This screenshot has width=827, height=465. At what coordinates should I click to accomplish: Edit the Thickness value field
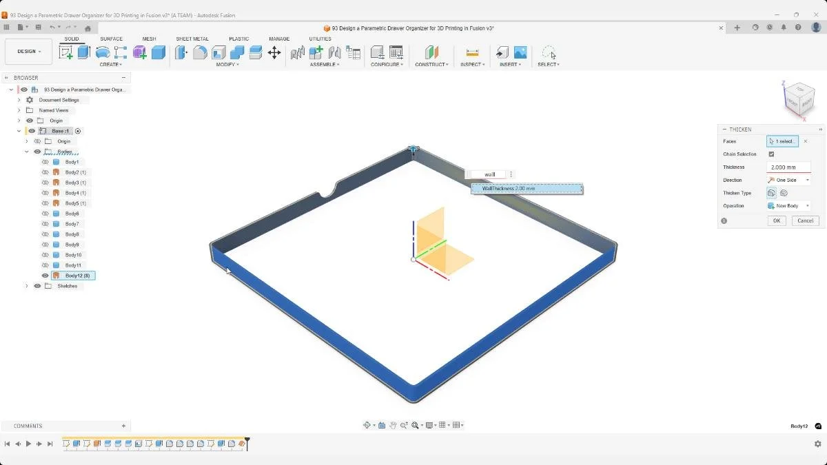(788, 167)
